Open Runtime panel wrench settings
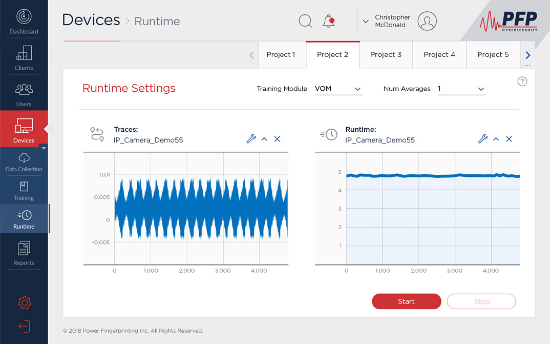 tap(483, 139)
